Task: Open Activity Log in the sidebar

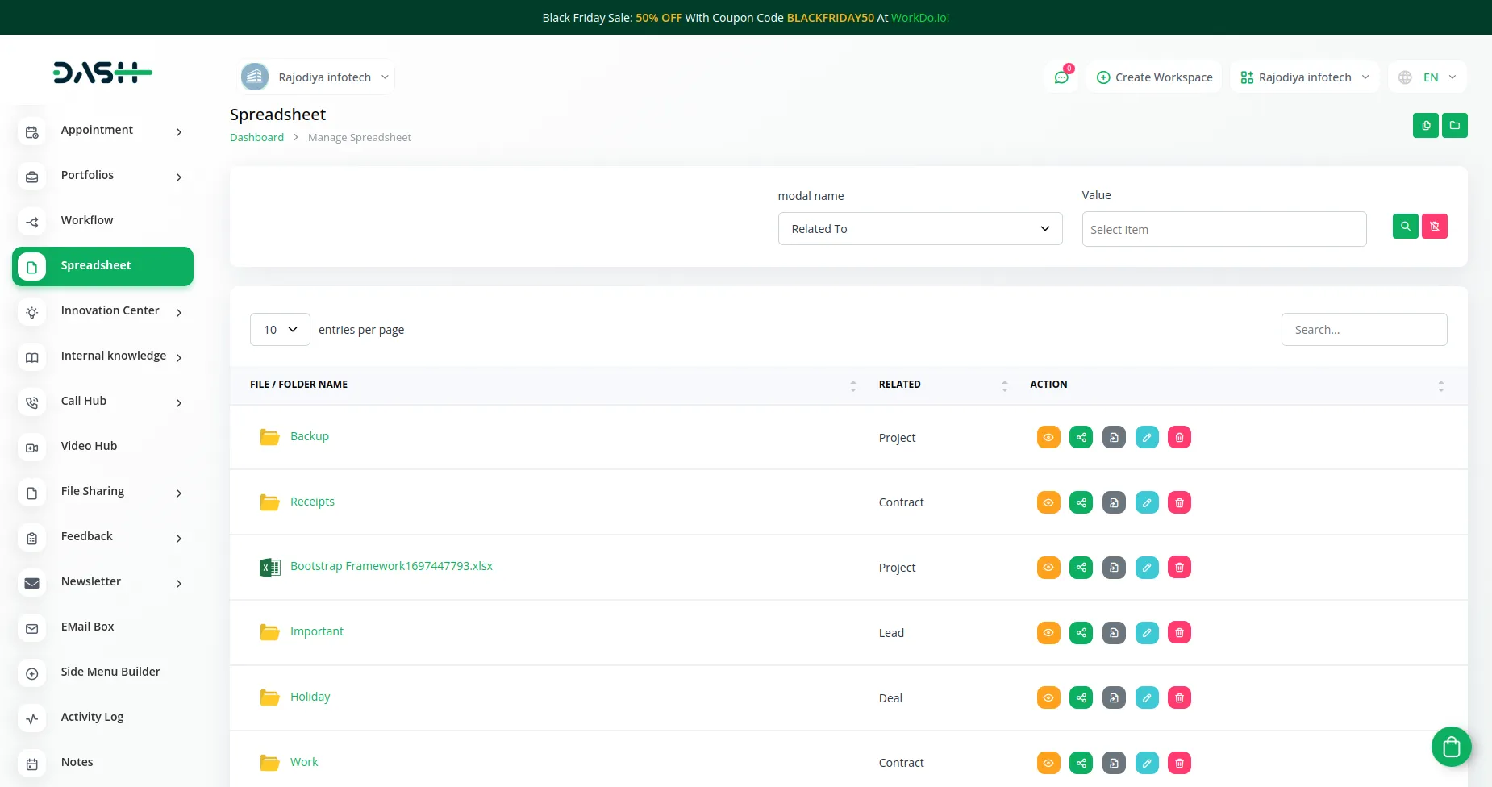Action: pyautogui.click(x=102, y=718)
